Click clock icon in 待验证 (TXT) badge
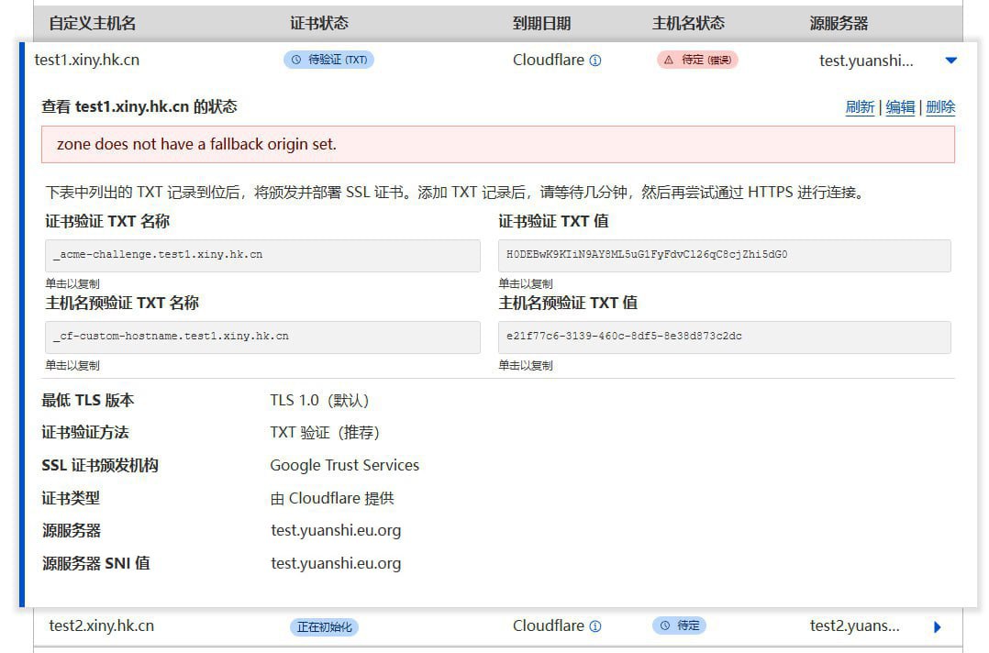The width and height of the screenshot is (989, 653). (295, 60)
